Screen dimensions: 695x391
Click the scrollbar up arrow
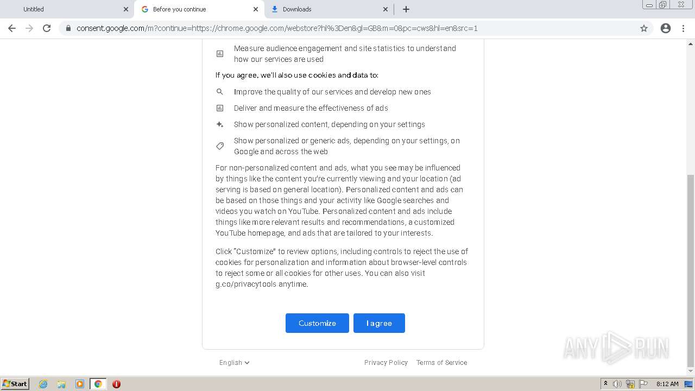coord(691,43)
